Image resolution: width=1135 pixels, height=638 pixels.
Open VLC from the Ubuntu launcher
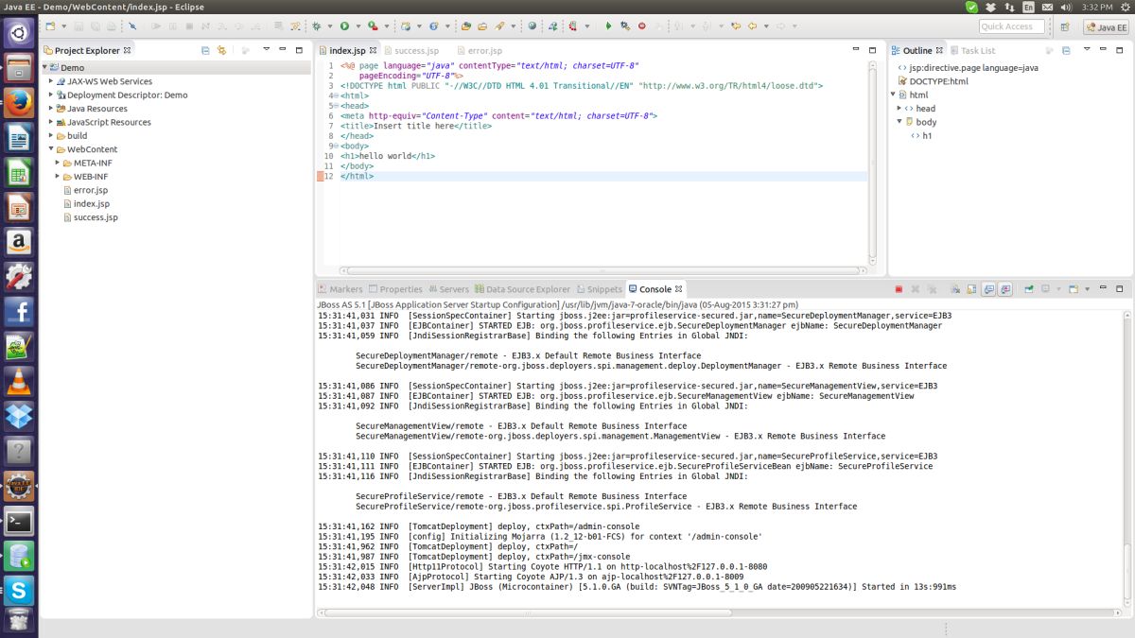(x=18, y=381)
